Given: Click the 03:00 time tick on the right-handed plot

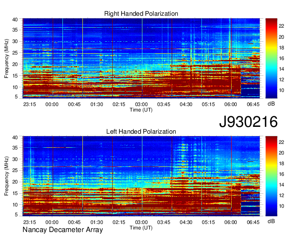Looking at the screenshot, I should tap(142, 104).
